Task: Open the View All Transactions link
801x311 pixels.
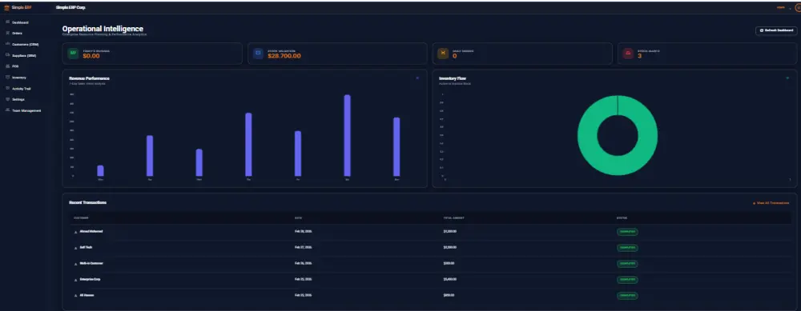Action: [x=771, y=203]
